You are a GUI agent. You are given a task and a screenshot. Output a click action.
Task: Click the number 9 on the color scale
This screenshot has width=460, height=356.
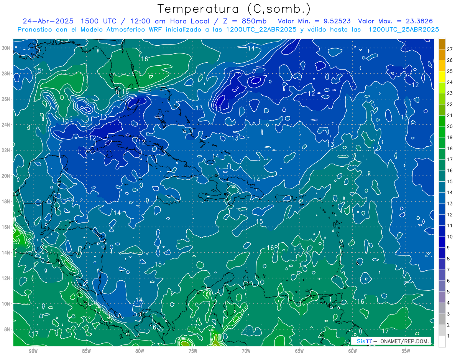pyautogui.click(x=449, y=248)
